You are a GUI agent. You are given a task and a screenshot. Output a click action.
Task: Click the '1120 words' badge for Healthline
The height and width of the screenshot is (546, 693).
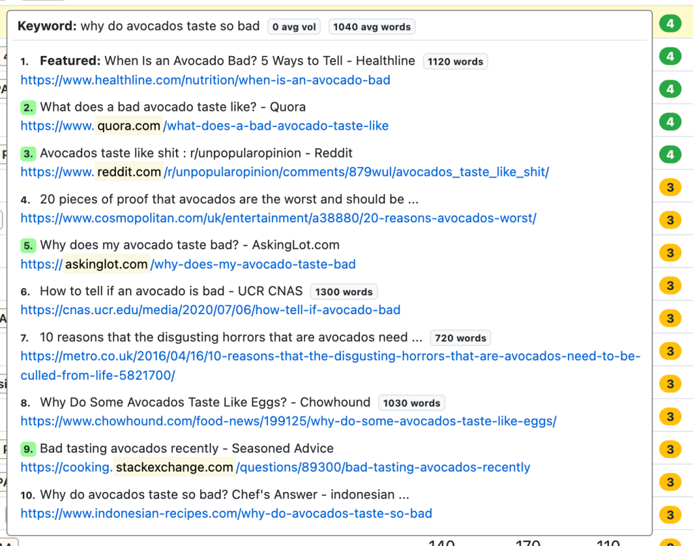click(455, 61)
